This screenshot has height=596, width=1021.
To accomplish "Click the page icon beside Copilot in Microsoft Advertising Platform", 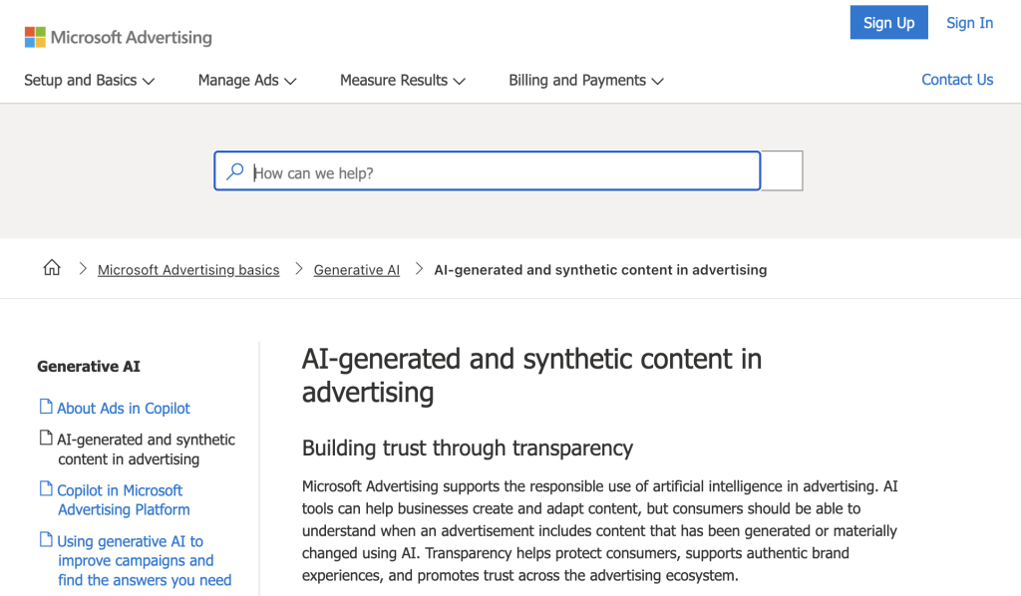I will point(46,488).
